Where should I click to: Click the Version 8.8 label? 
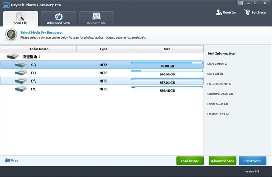[252, 172]
